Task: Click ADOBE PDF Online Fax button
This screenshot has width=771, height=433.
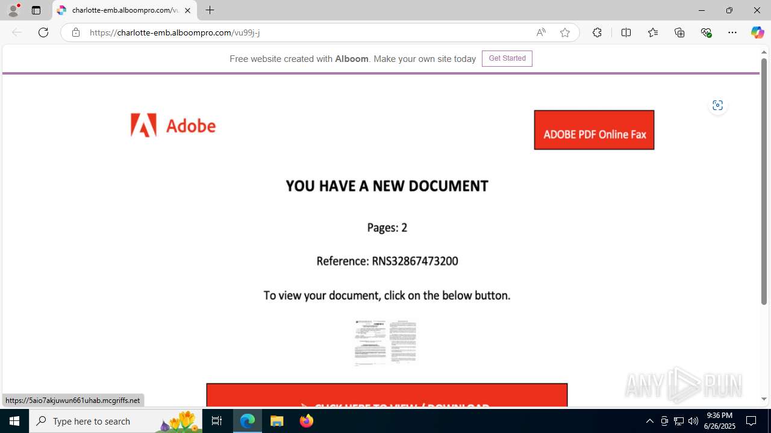Action: pos(594,130)
